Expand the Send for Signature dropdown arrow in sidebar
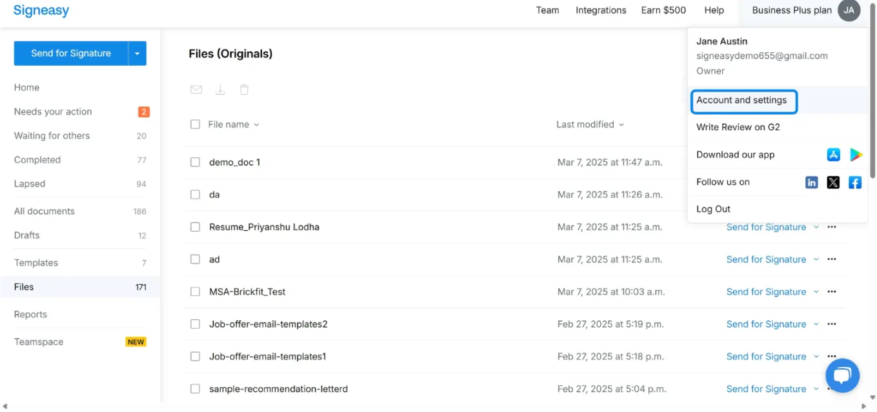The image size is (877, 412). [x=137, y=54]
